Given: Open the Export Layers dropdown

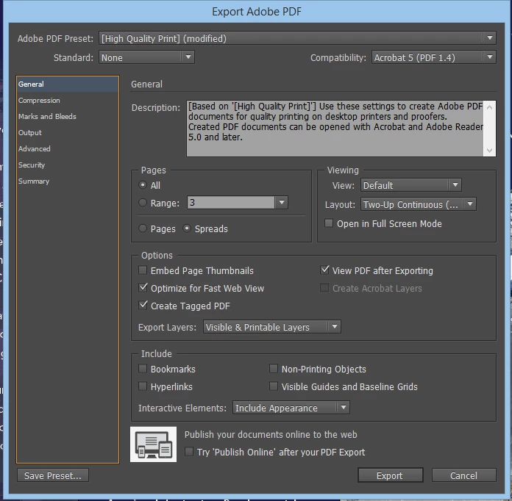Looking at the screenshot, I should [x=272, y=327].
